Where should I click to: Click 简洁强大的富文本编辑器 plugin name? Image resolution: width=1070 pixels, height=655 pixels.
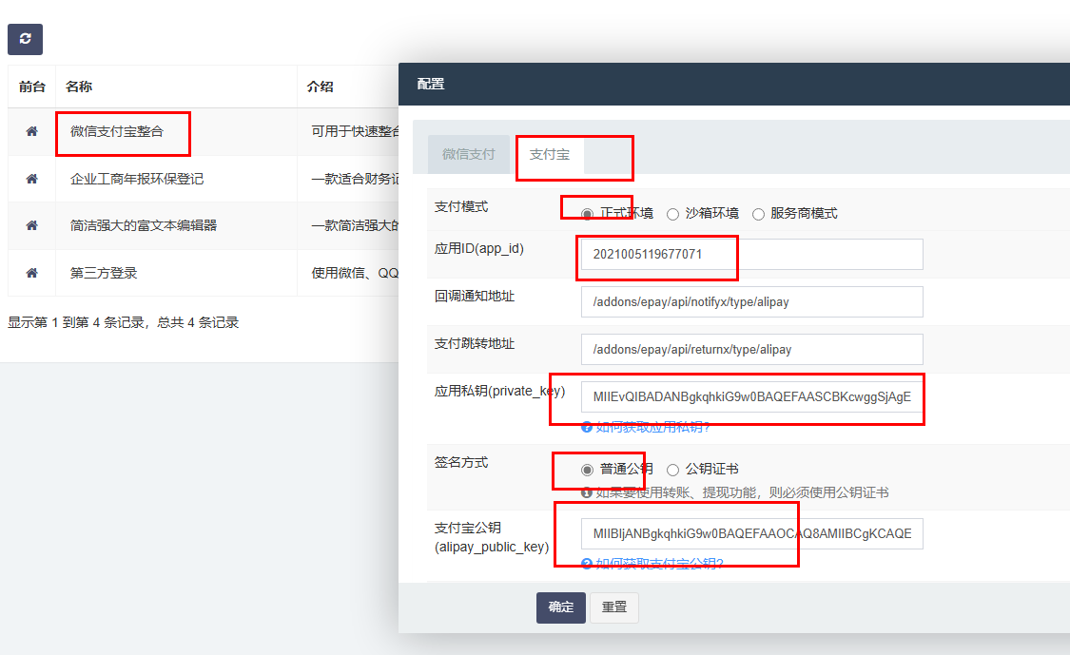point(144,225)
